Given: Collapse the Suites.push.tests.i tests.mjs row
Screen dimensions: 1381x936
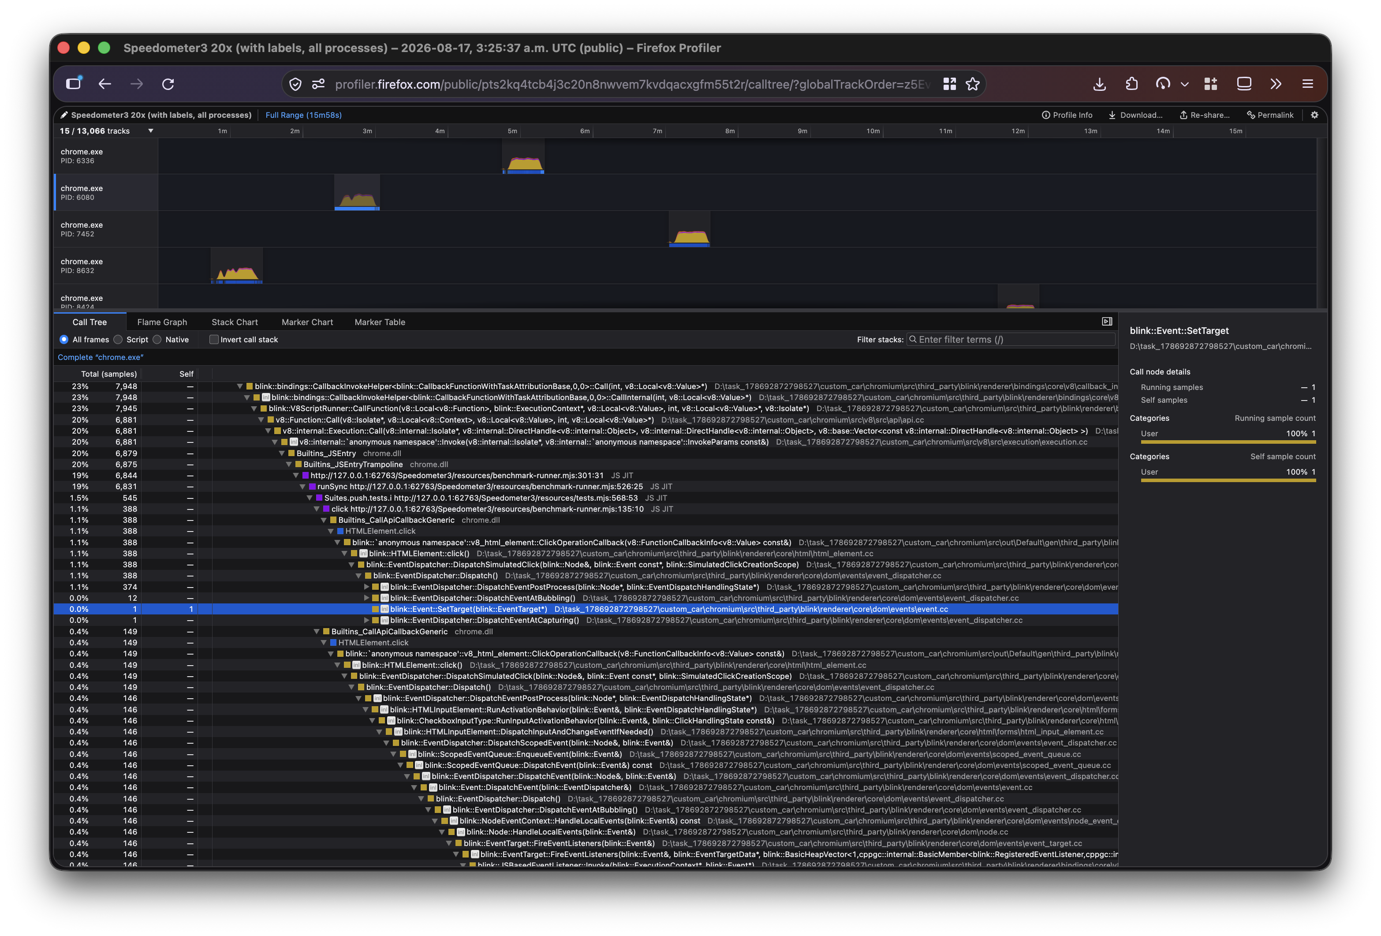Looking at the screenshot, I should pyautogui.click(x=310, y=498).
